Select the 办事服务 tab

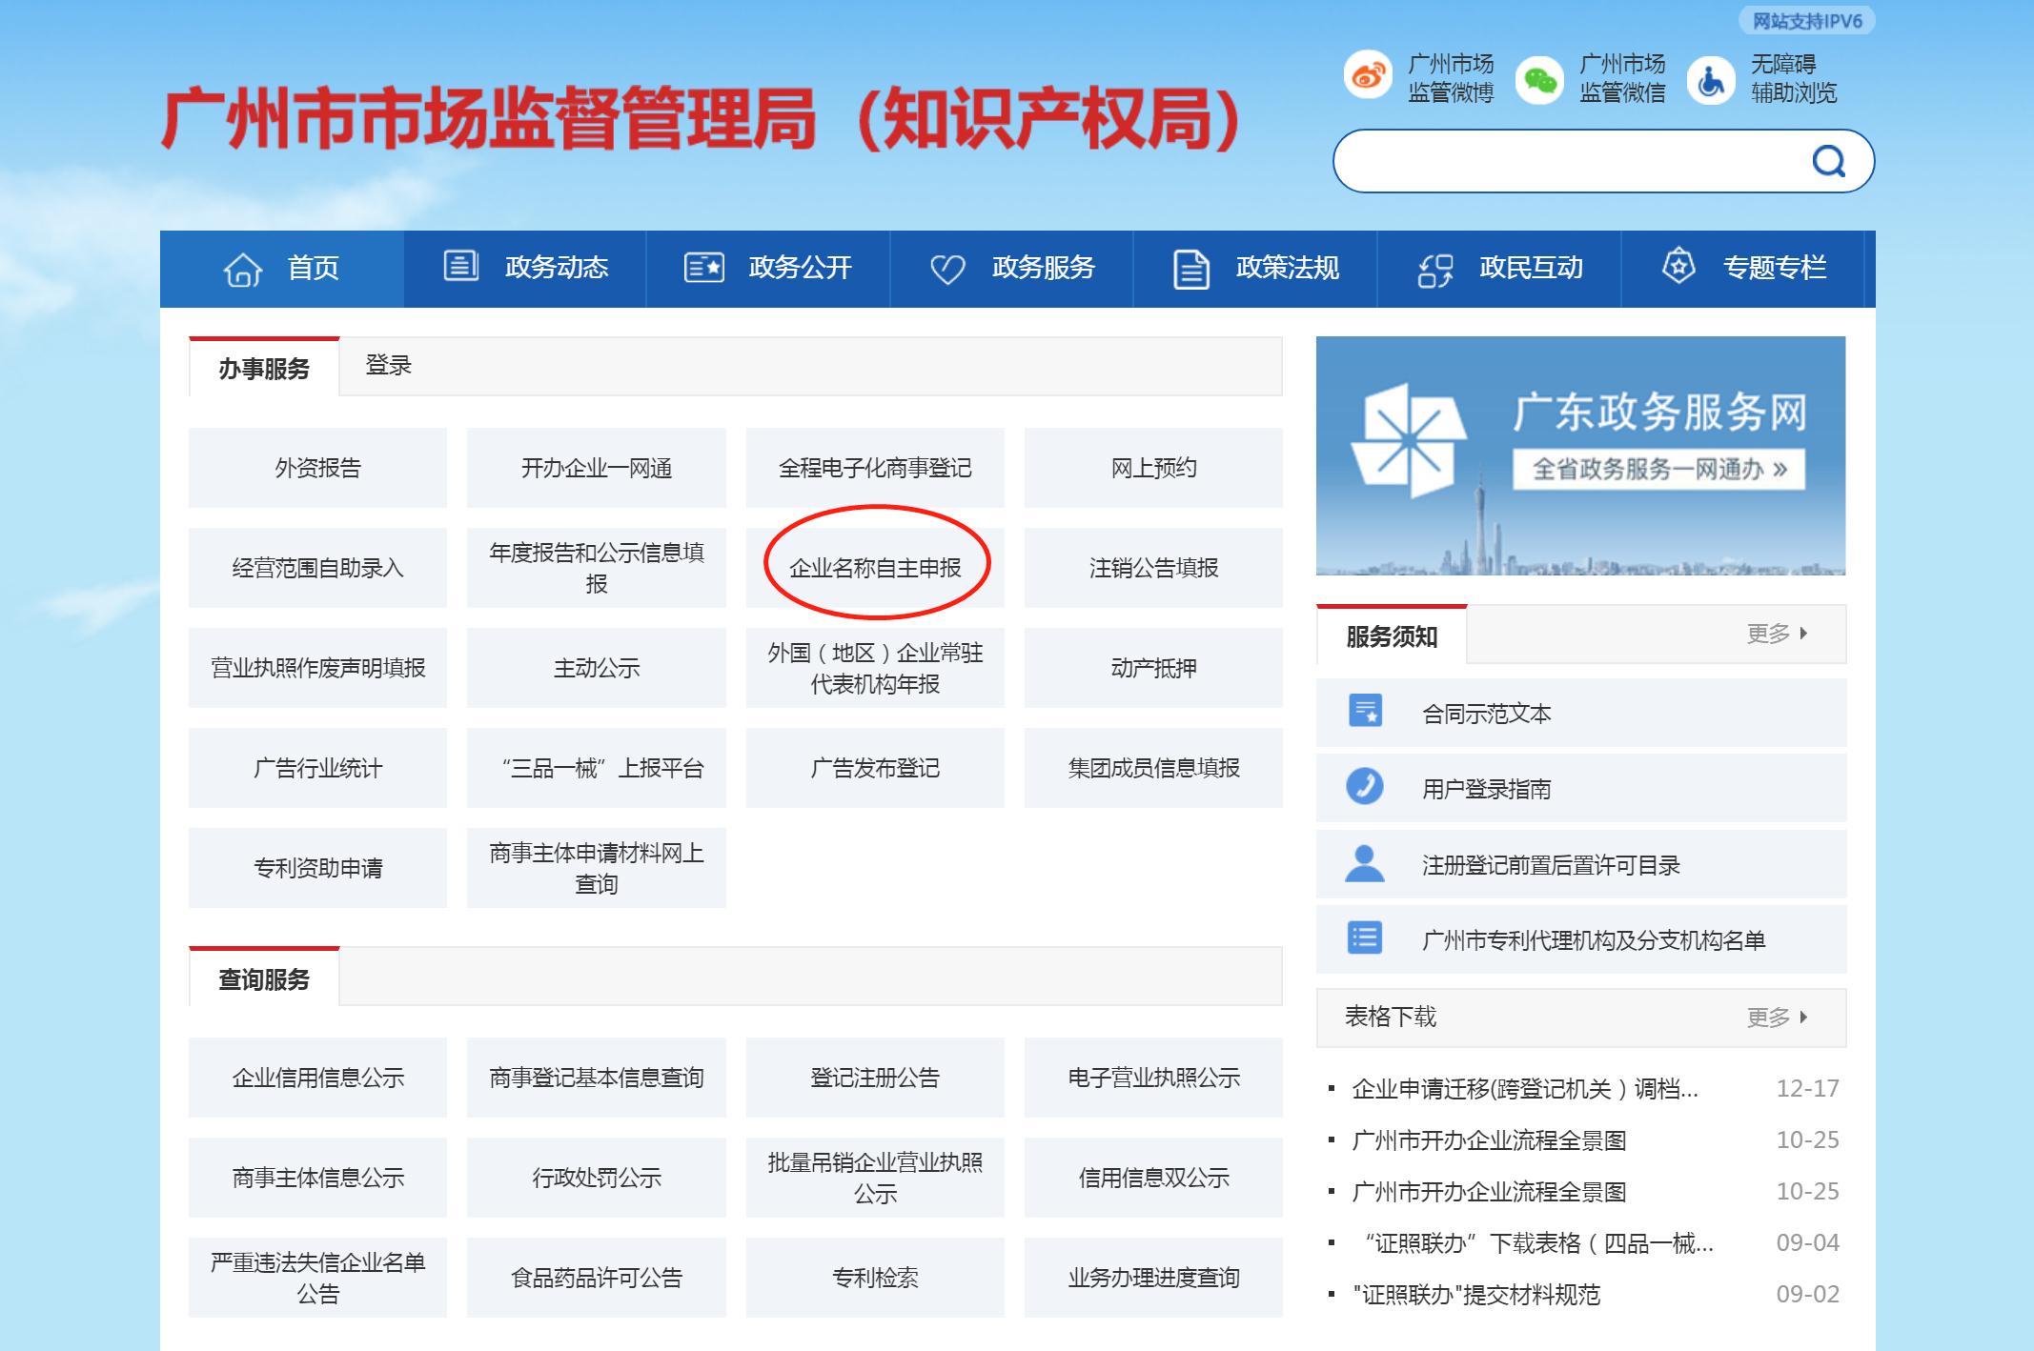click(x=264, y=368)
